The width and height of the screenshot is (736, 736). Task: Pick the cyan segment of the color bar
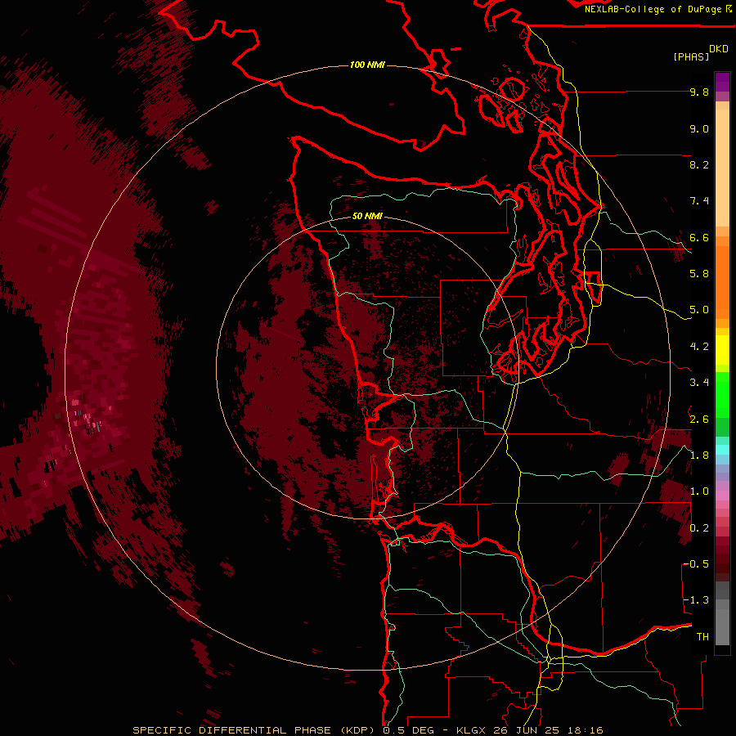tap(722, 450)
